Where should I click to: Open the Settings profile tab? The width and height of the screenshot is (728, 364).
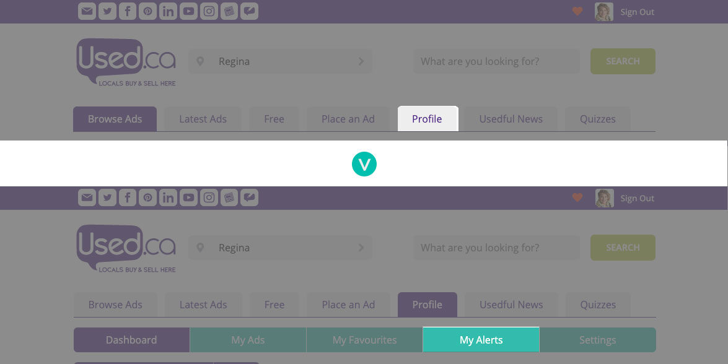tap(597, 340)
